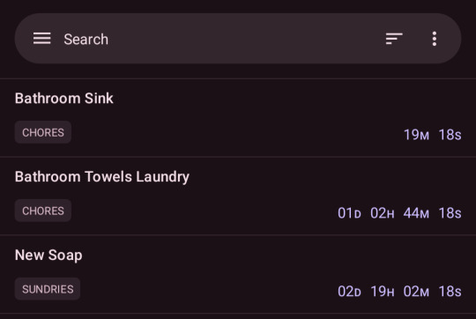
Task: Select the SUNDRIES tag under New Soap
Action: click(48, 289)
